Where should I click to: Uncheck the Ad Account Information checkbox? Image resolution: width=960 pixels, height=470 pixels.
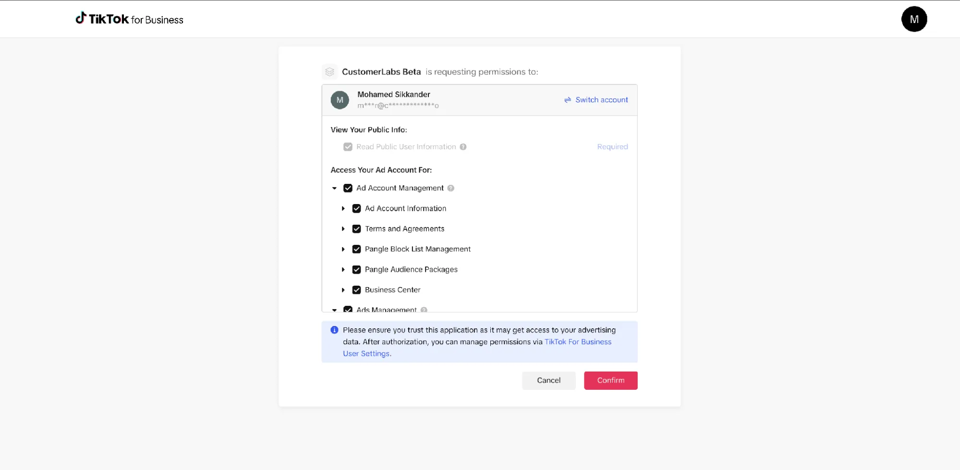click(356, 208)
